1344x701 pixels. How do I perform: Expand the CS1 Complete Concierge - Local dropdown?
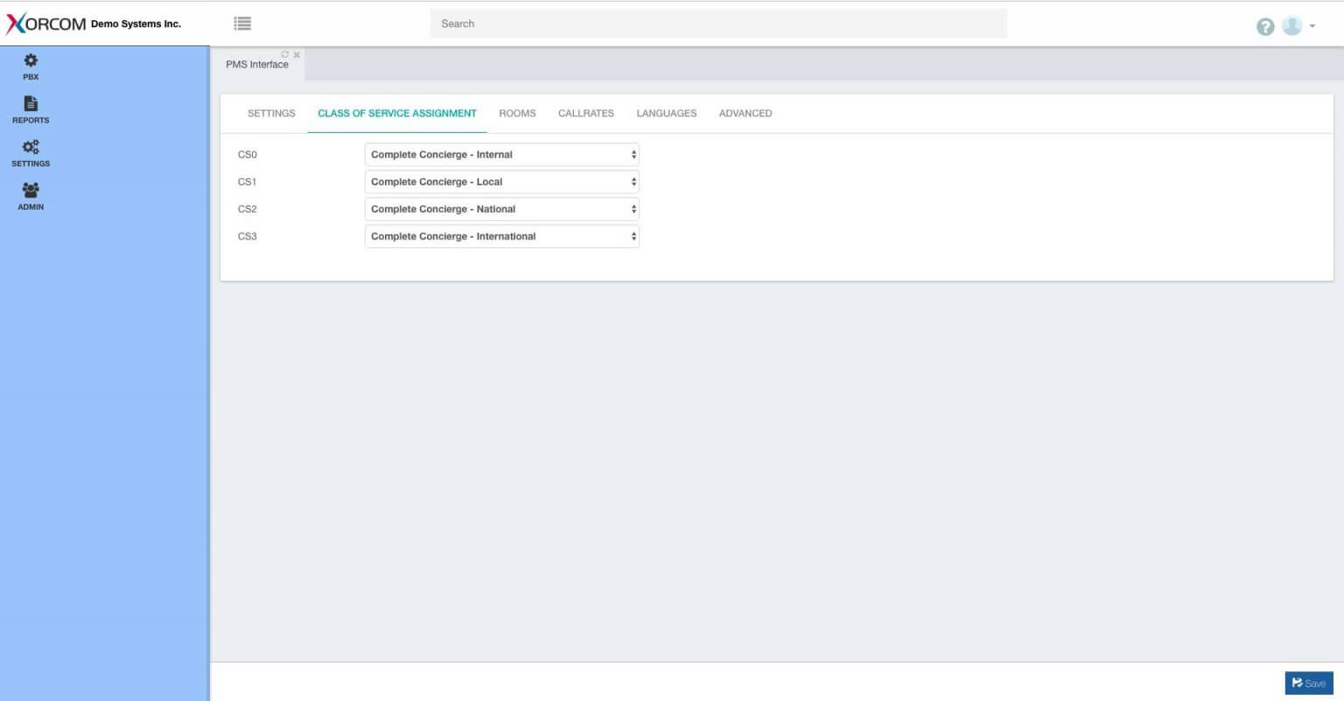(x=501, y=182)
